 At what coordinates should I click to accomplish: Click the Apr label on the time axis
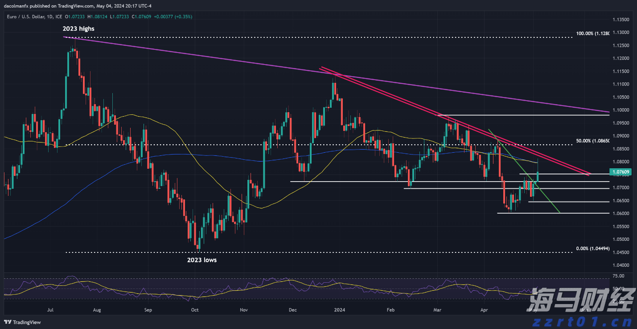click(x=485, y=309)
